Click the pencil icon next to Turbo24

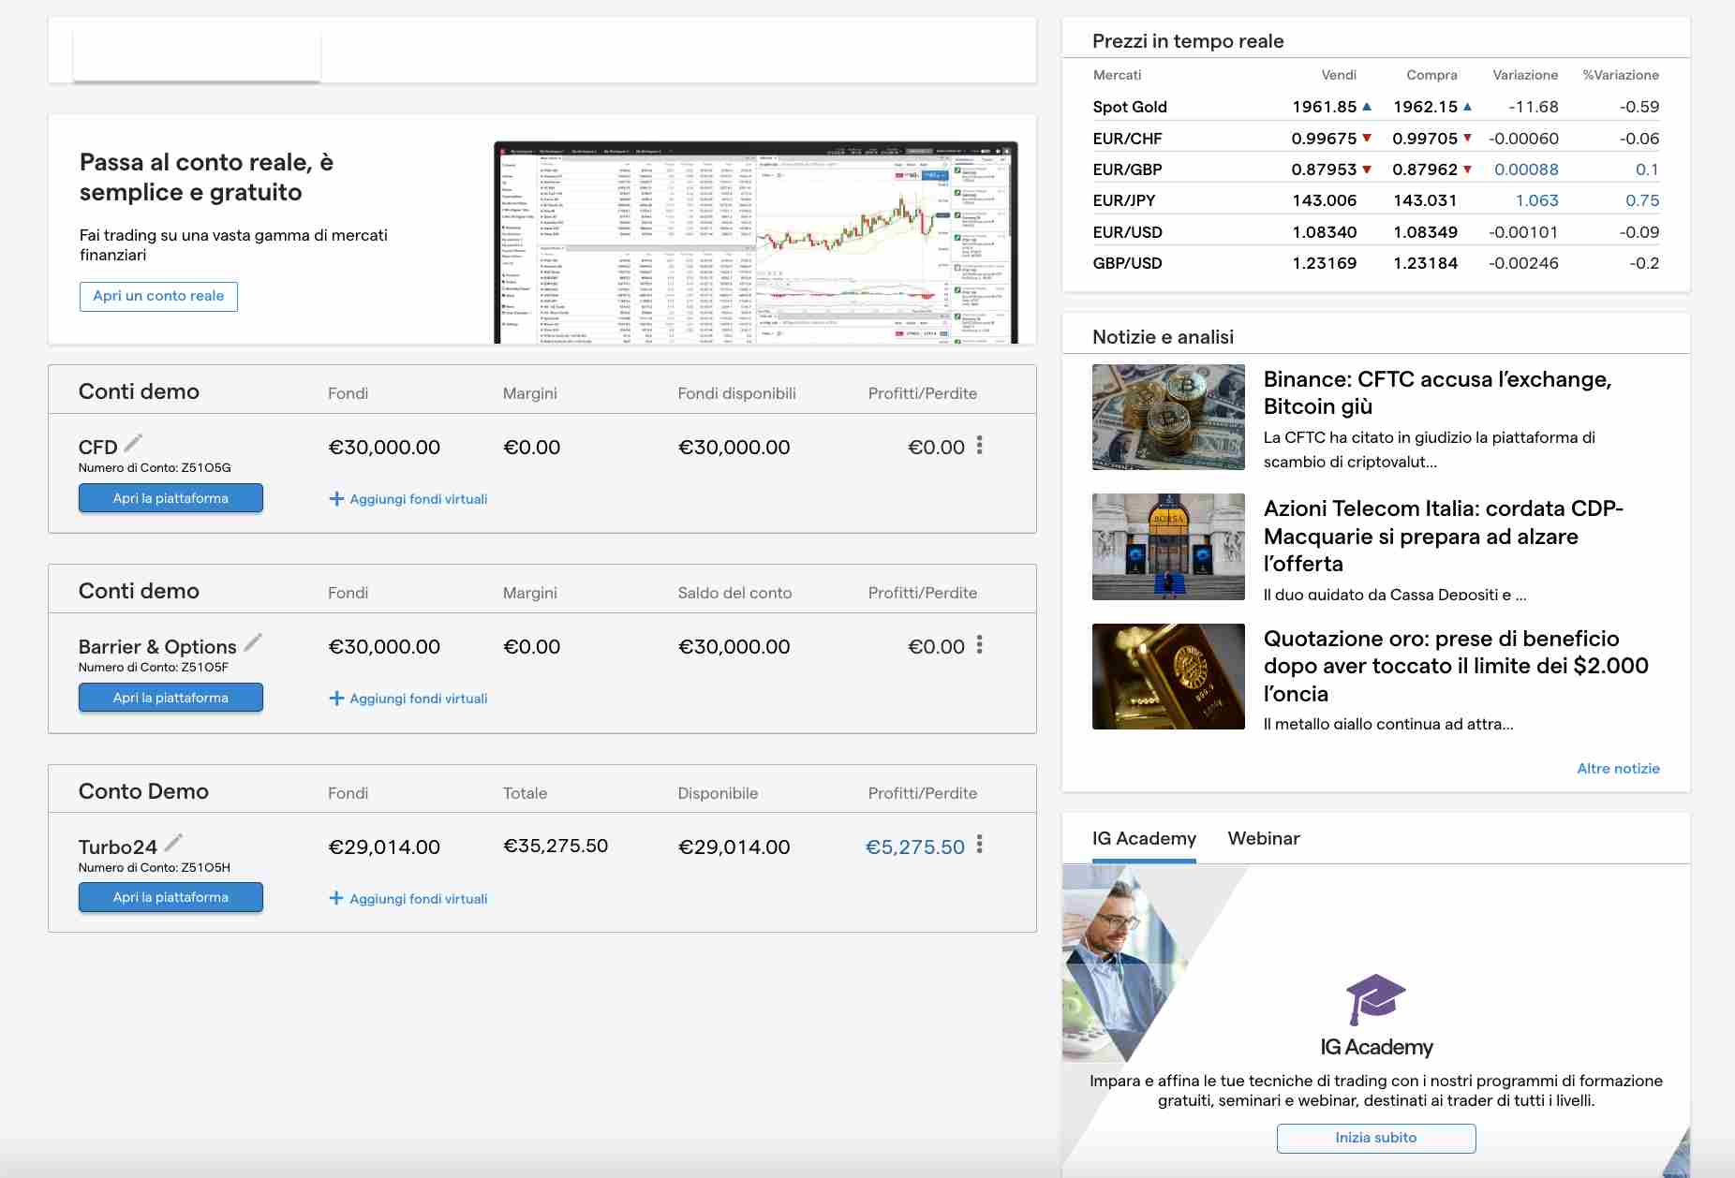[x=174, y=842]
